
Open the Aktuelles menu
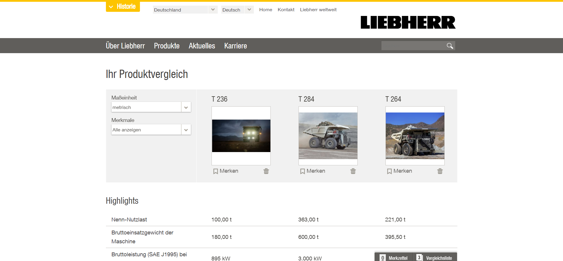202,46
